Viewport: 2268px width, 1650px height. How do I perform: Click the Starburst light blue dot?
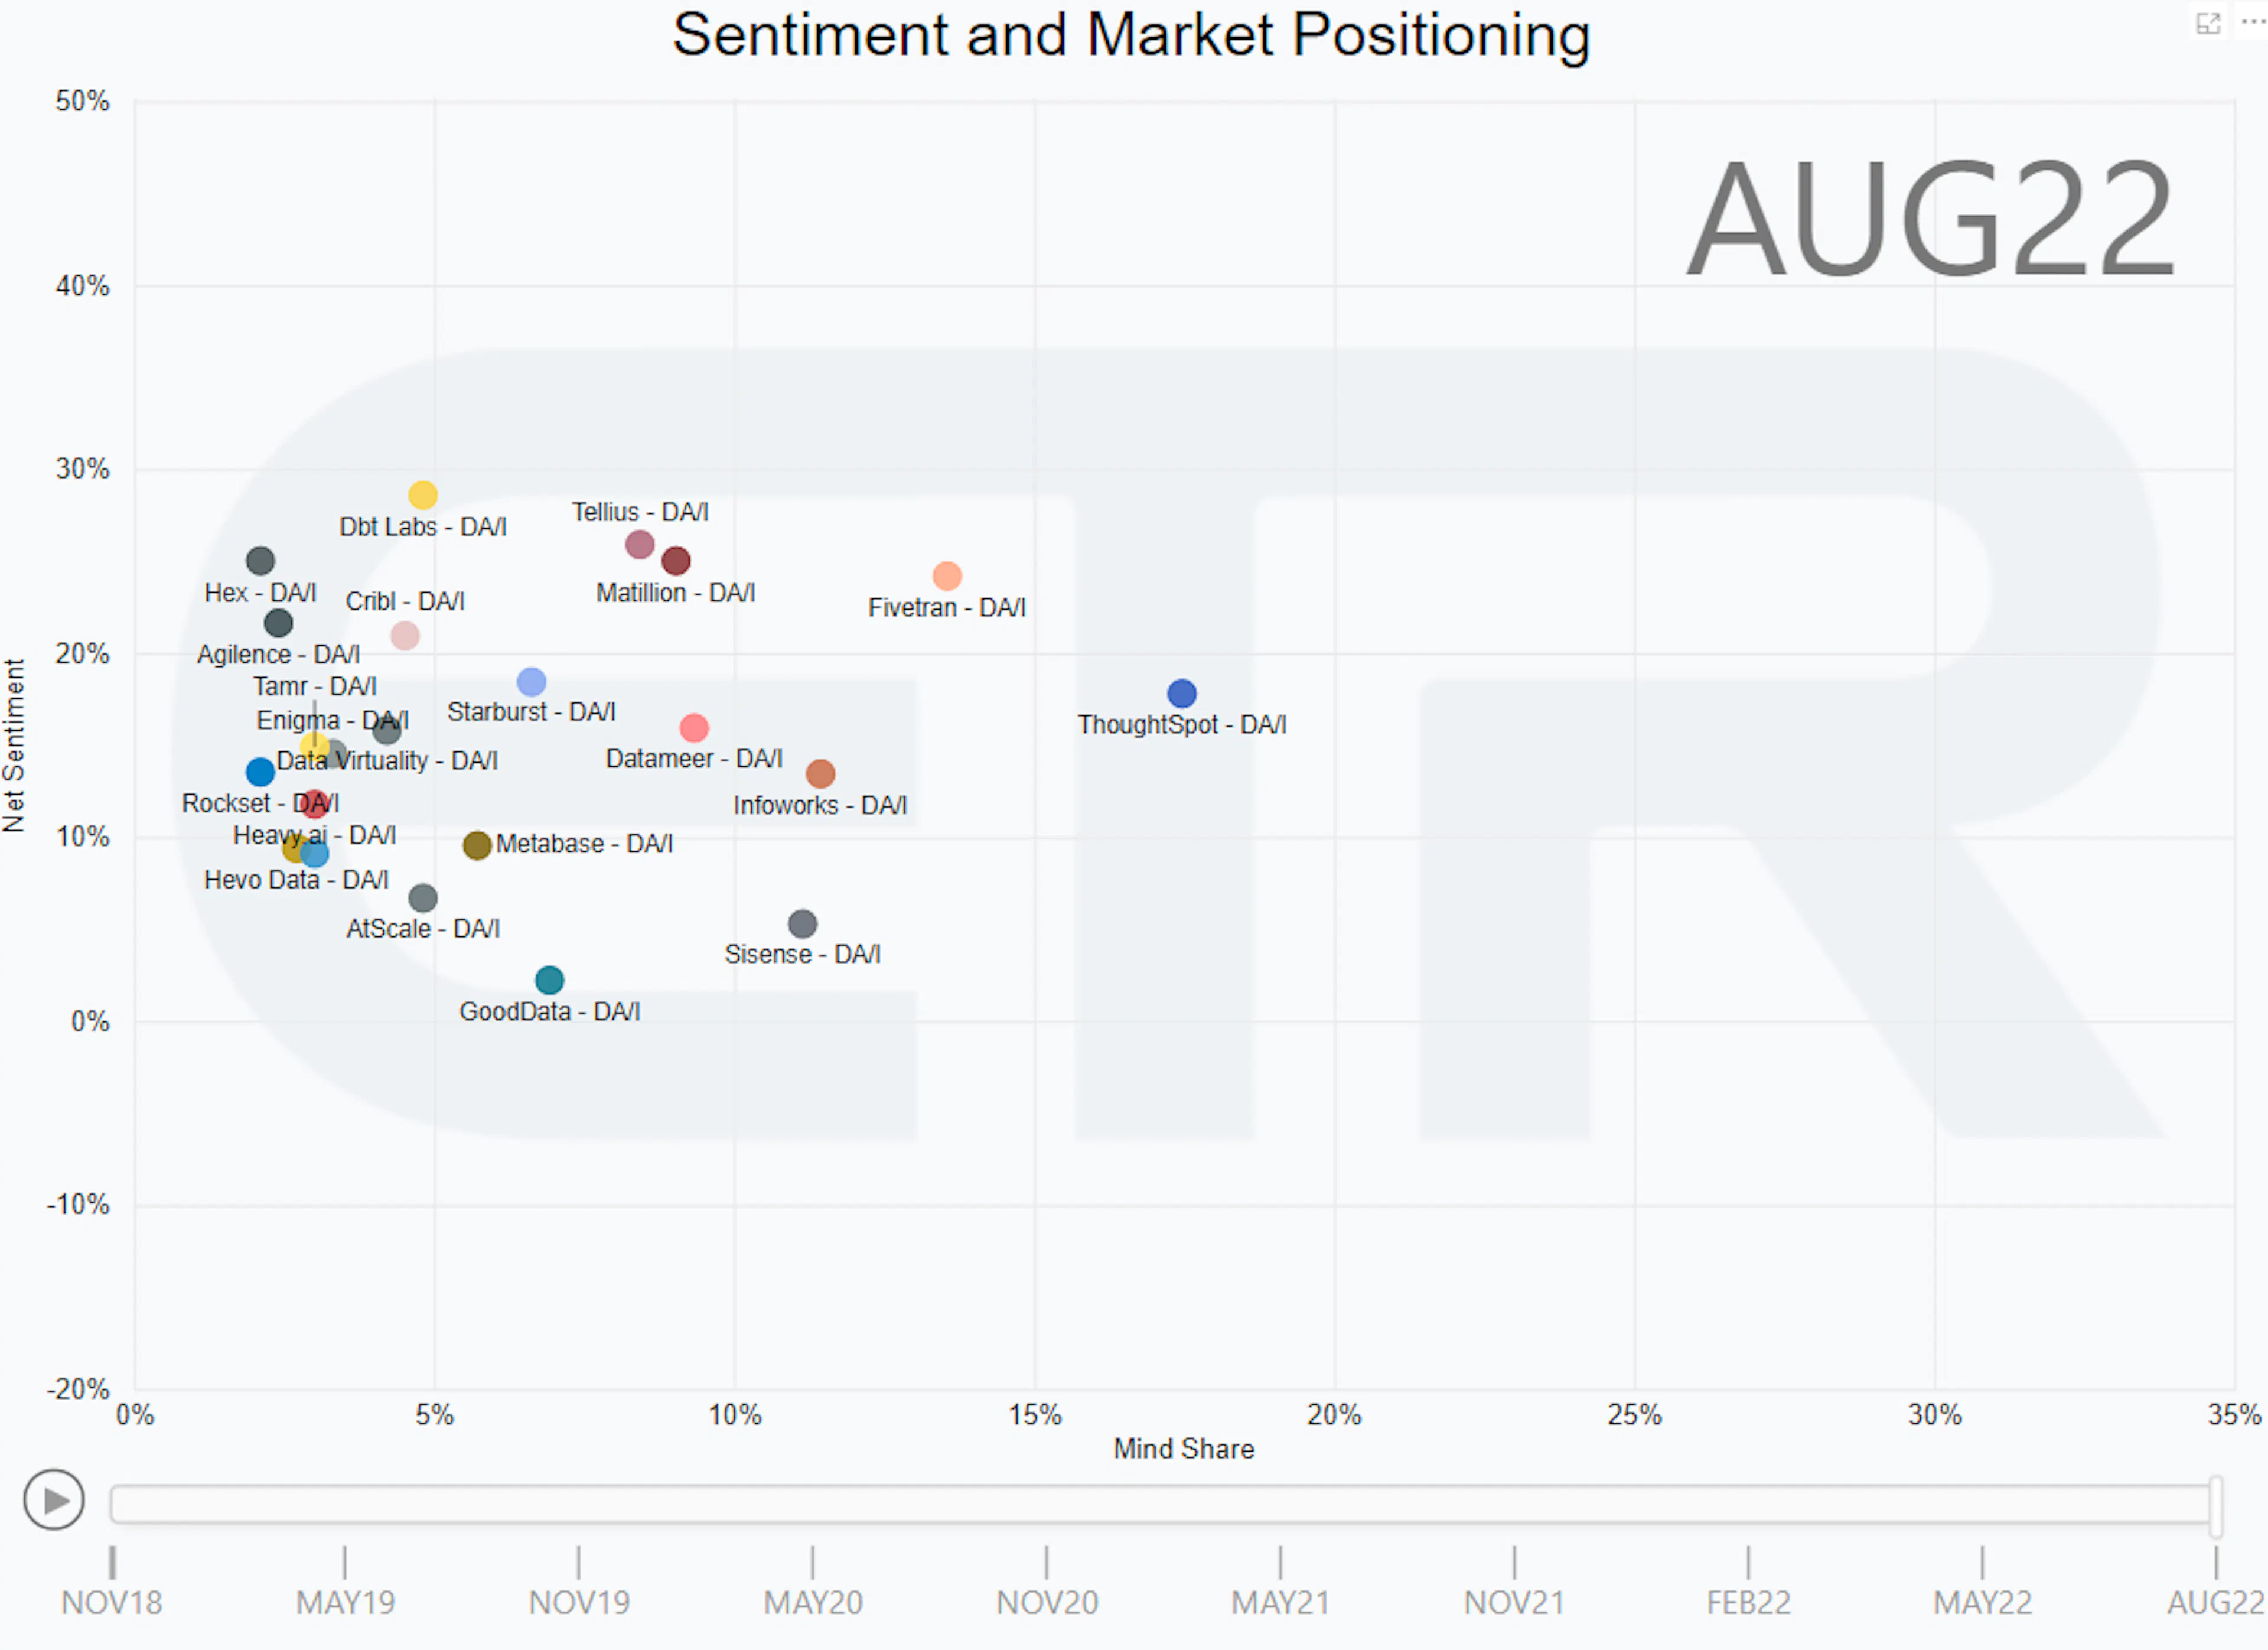point(531,682)
